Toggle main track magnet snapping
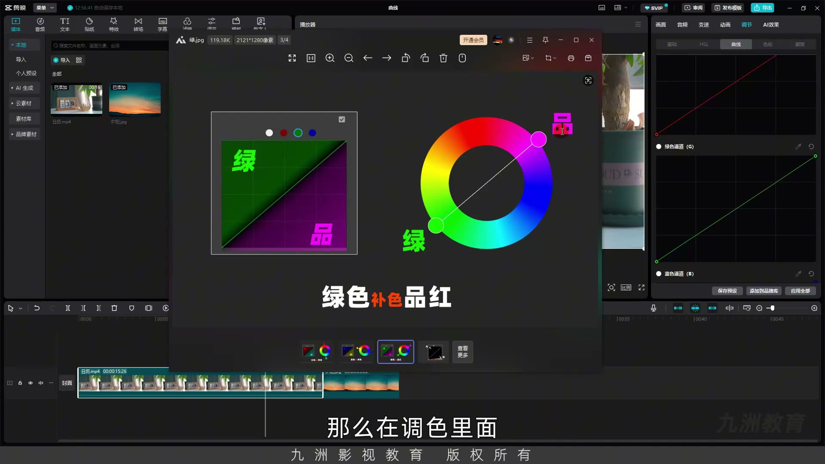This screenshot has width=825, height=464. tap(678, 308)
